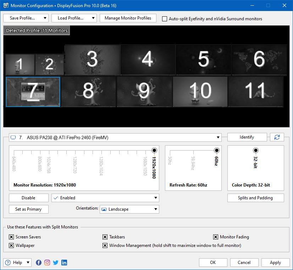Screen dimensions: 293x270
Task: Open the Enabled state dropdown
Action: (x=105, y=198)
